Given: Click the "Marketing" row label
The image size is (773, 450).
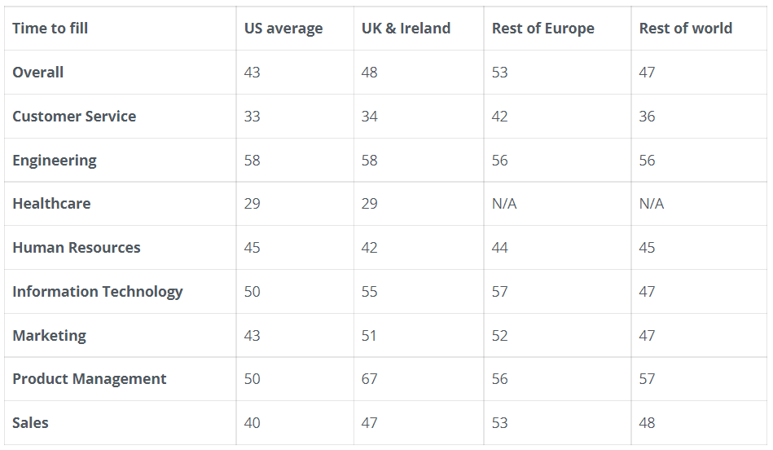Looking at the screenshot, I should pyautogui.click(x=49, y=336).
